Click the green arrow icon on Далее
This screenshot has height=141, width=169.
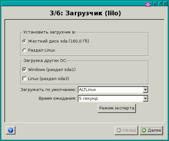coord(144,130)
